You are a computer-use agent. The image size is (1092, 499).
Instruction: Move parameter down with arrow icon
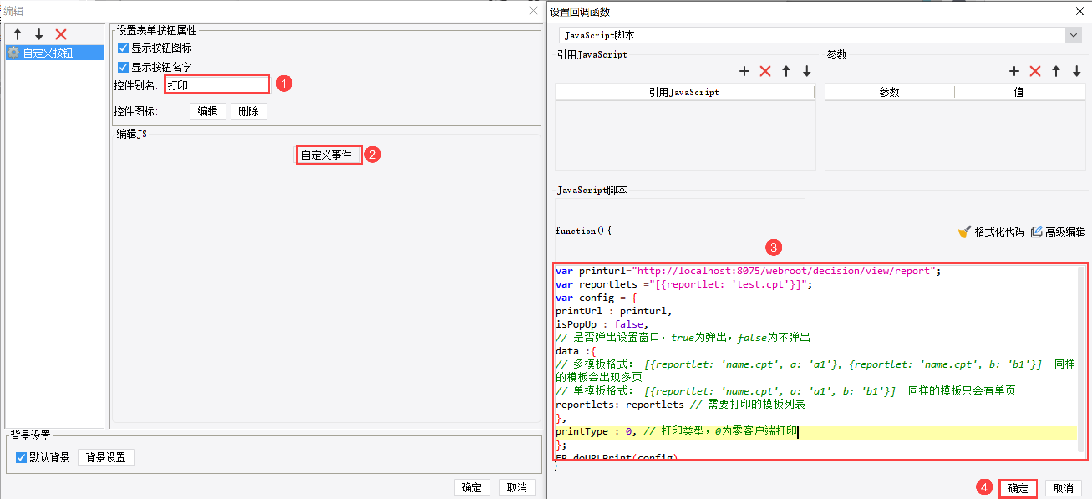coord(1076,71)
